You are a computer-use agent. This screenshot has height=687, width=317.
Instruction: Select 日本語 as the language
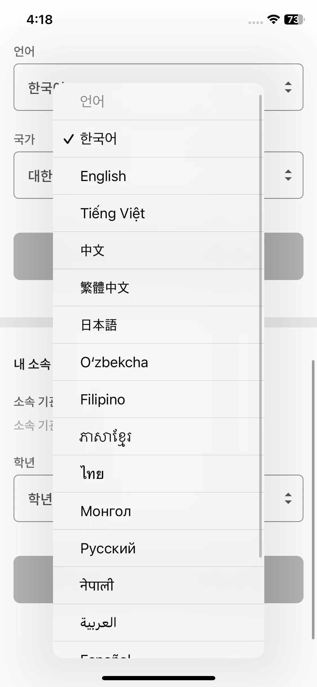pos(99,325)
